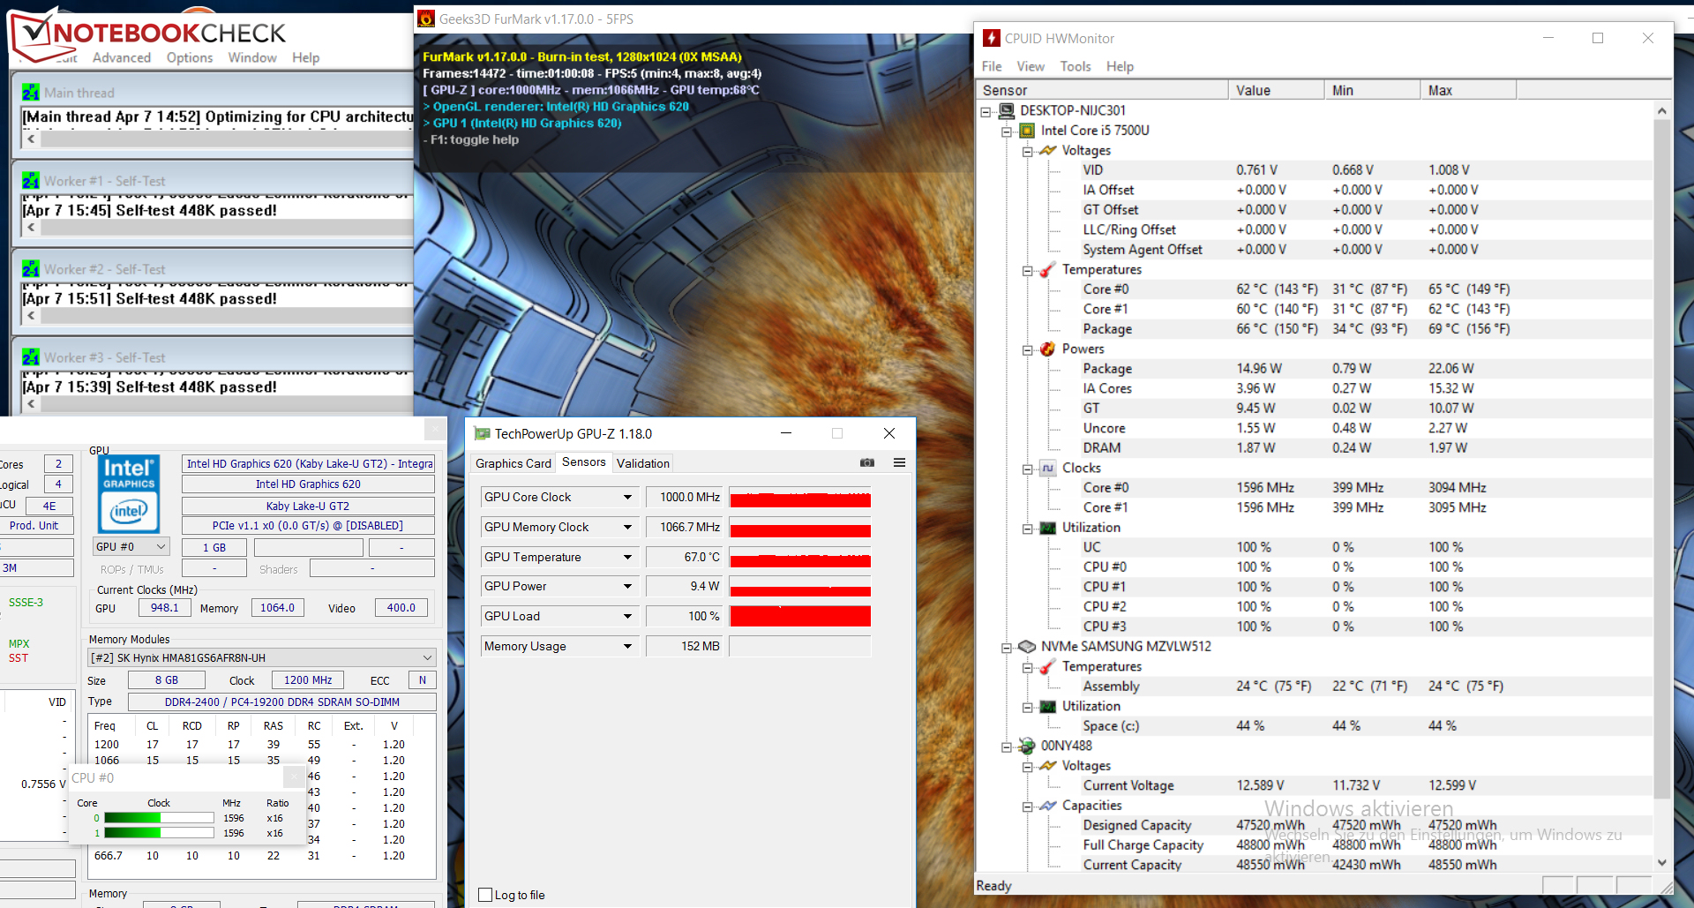Collapse the NVMe SAMSUNG MZVLW512 node

click(x=1007, y=648)
